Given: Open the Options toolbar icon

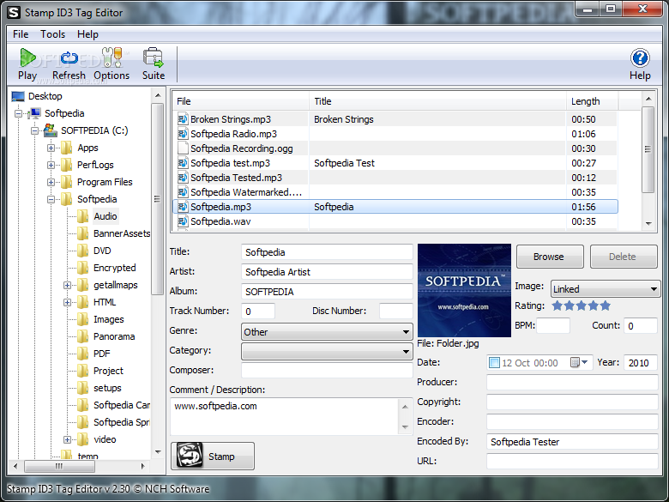Looking at the screenshot, I should [x=111, y=57].
